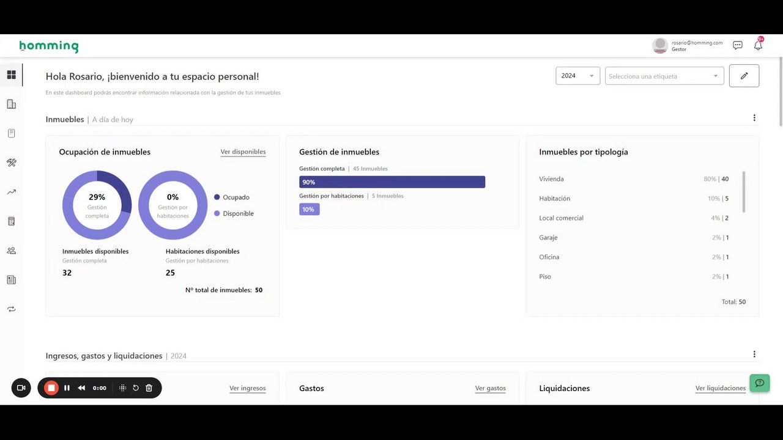Select the Garaje typology row
The height and width of the screenshot is (440, 783).
coord(634,238)
